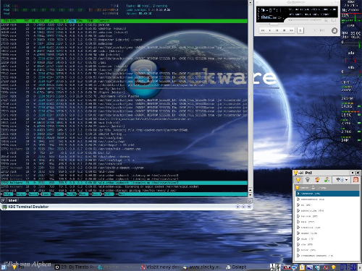
Task: Click the highlighted CPU% column header in htop
Action: 72,21
